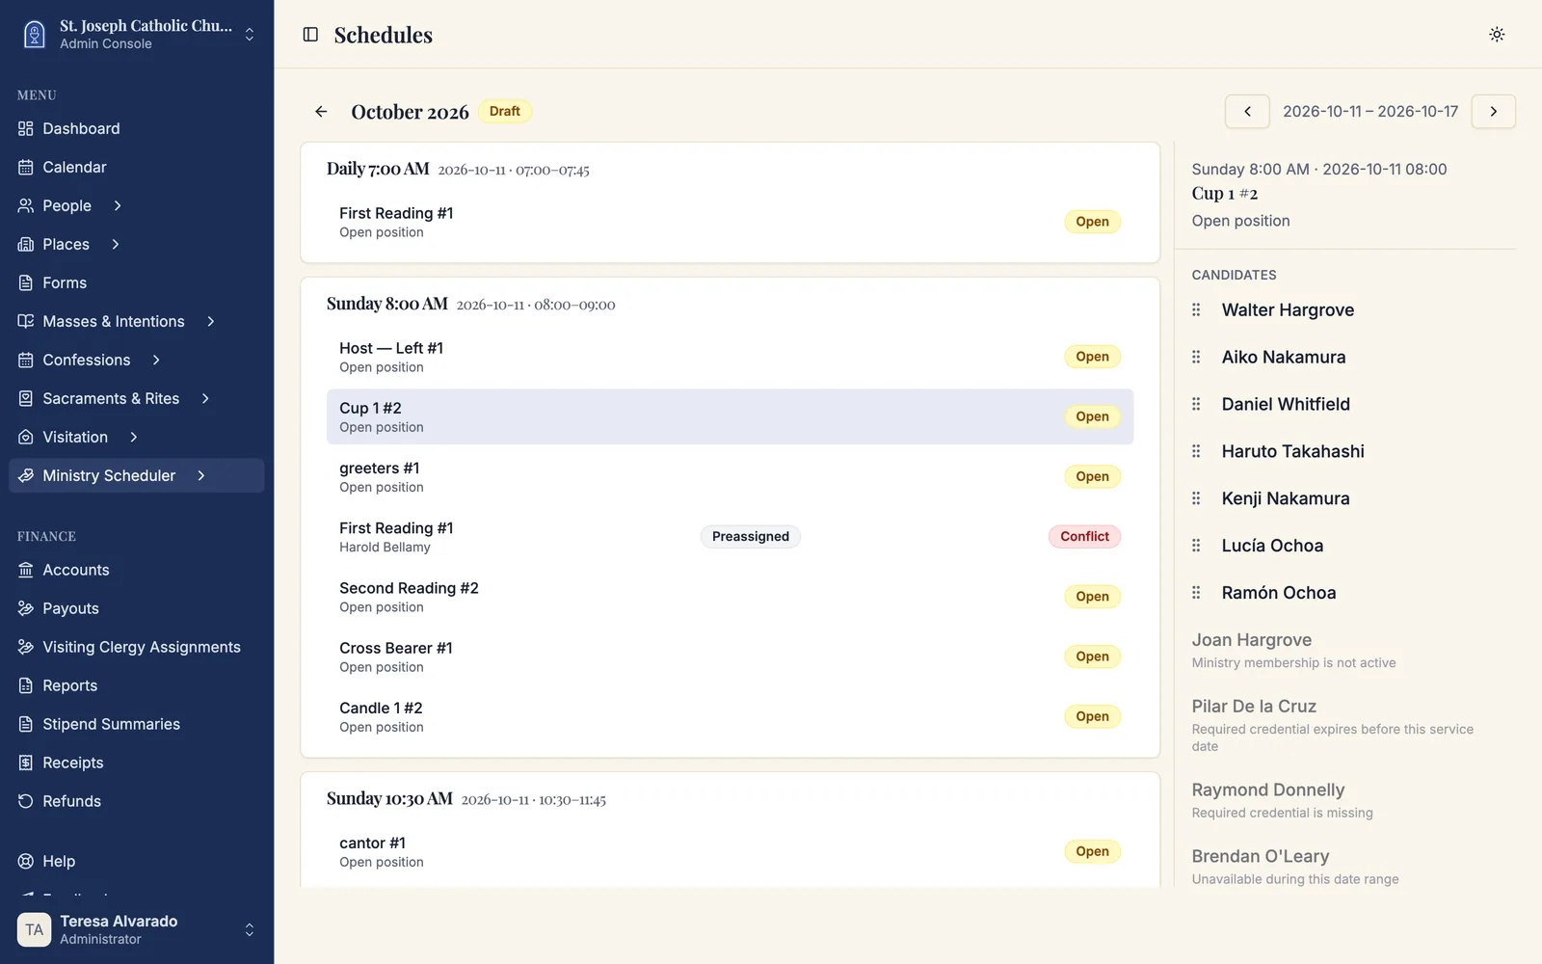Expand the Ministry Scheduler chevron
Viewport: 1542px width, 964px height.
coord(201,476)
